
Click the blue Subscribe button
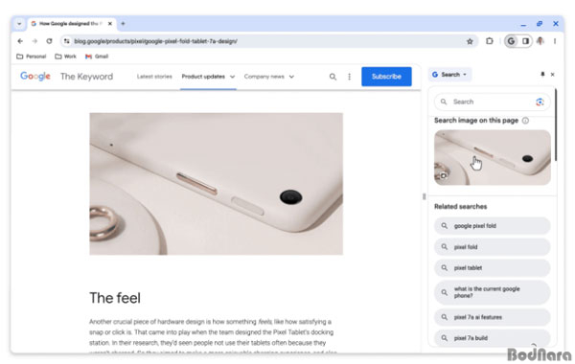[x=386, y=77]
